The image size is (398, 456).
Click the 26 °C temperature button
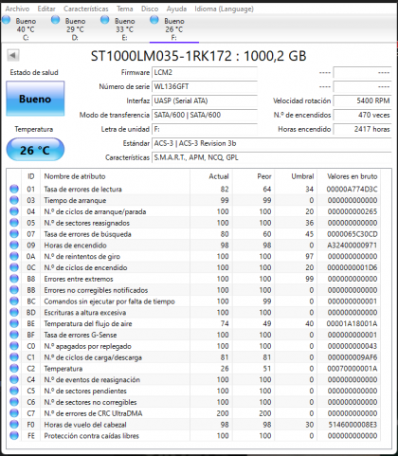point(35,150)
